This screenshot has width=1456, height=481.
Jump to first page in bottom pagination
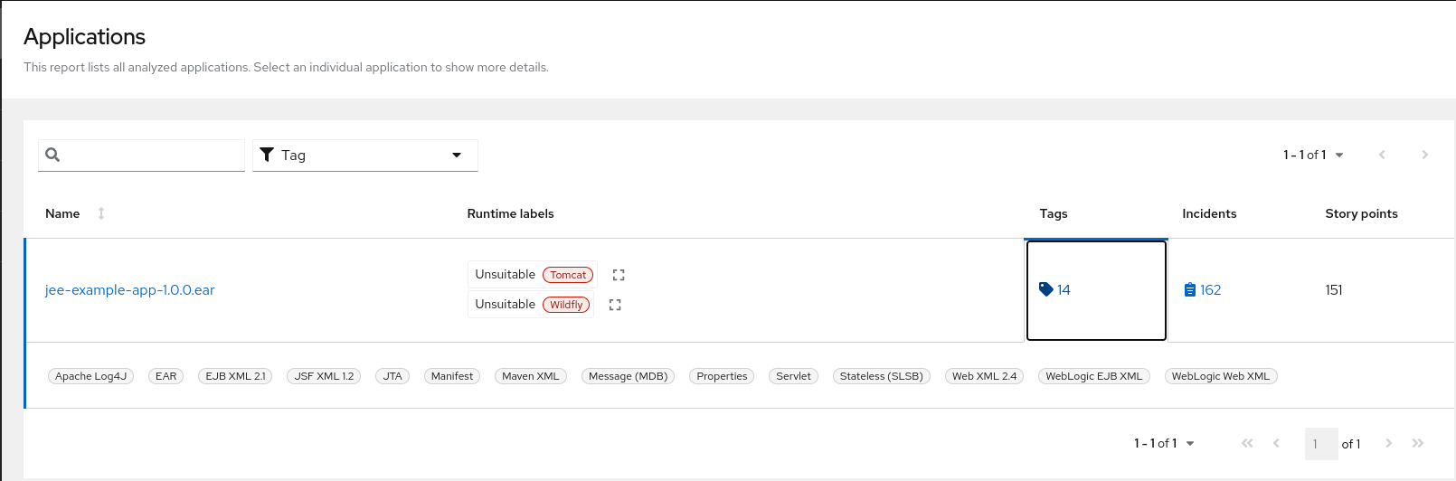pos(1247,443)
